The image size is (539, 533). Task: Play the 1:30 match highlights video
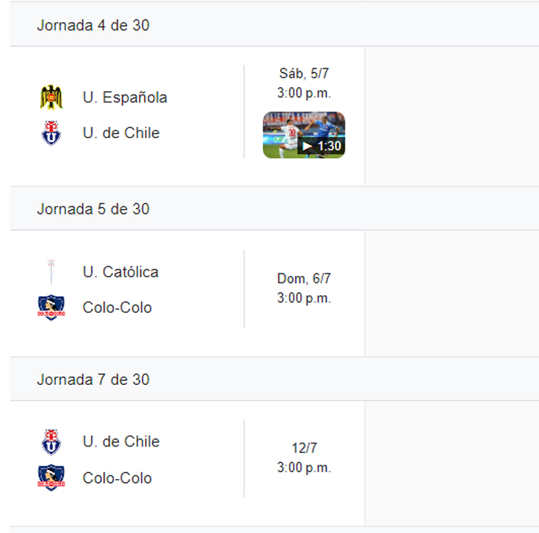(x=304, y=135)
